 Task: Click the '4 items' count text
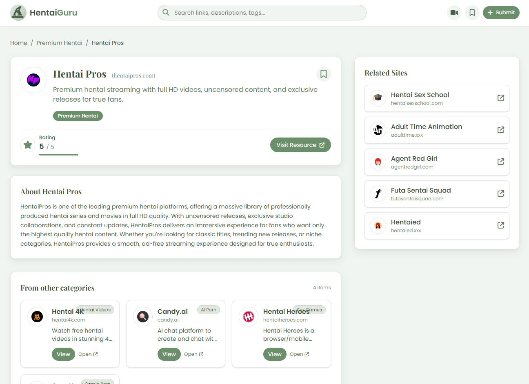pos(322,288)
